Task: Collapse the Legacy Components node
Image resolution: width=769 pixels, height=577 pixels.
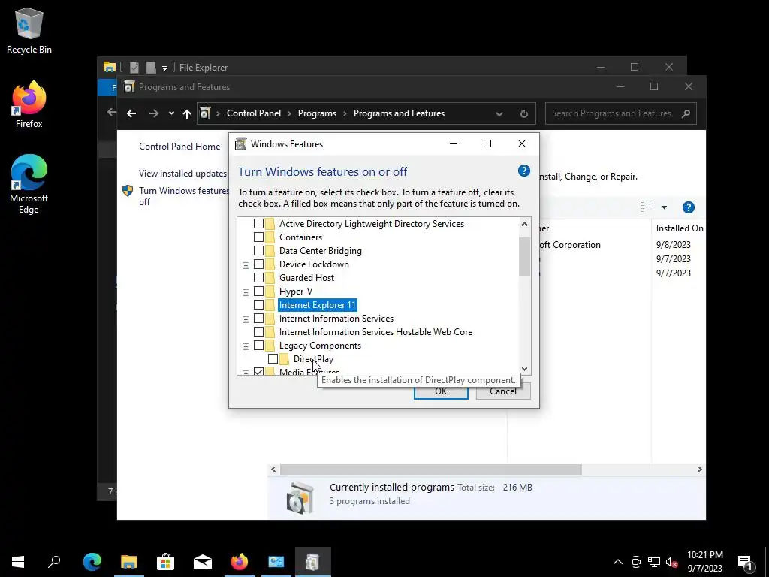Action: pos(246,346)
